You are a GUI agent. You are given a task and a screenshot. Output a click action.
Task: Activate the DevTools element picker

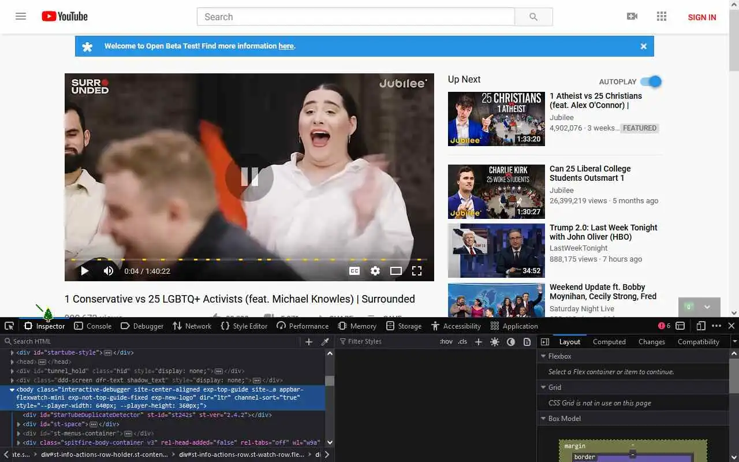click(9, 326)
